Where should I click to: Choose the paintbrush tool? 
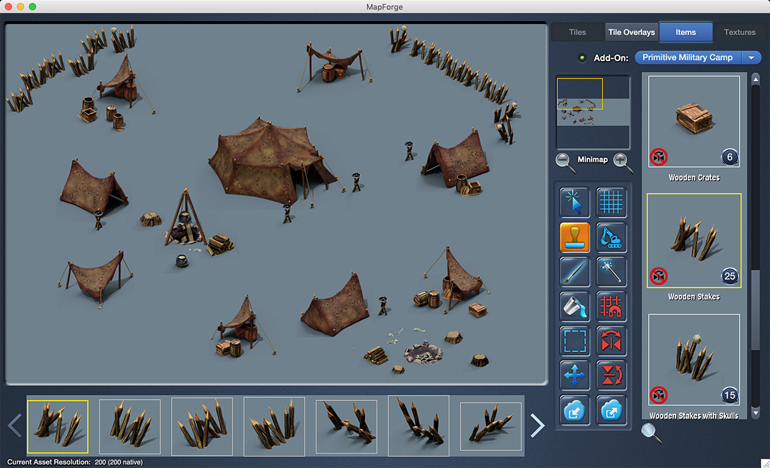point(574,272)
